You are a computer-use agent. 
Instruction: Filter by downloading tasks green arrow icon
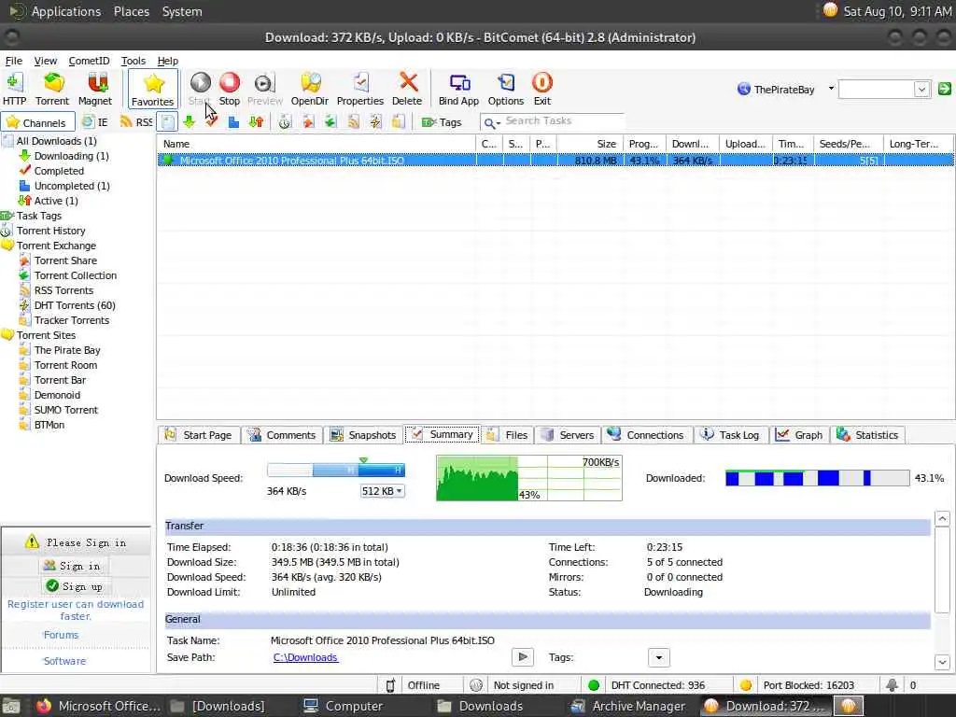coord(189,122)
